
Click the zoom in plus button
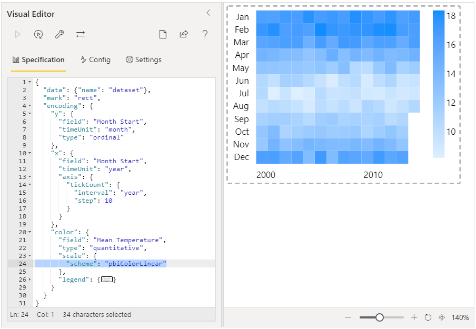click(414, 317)
